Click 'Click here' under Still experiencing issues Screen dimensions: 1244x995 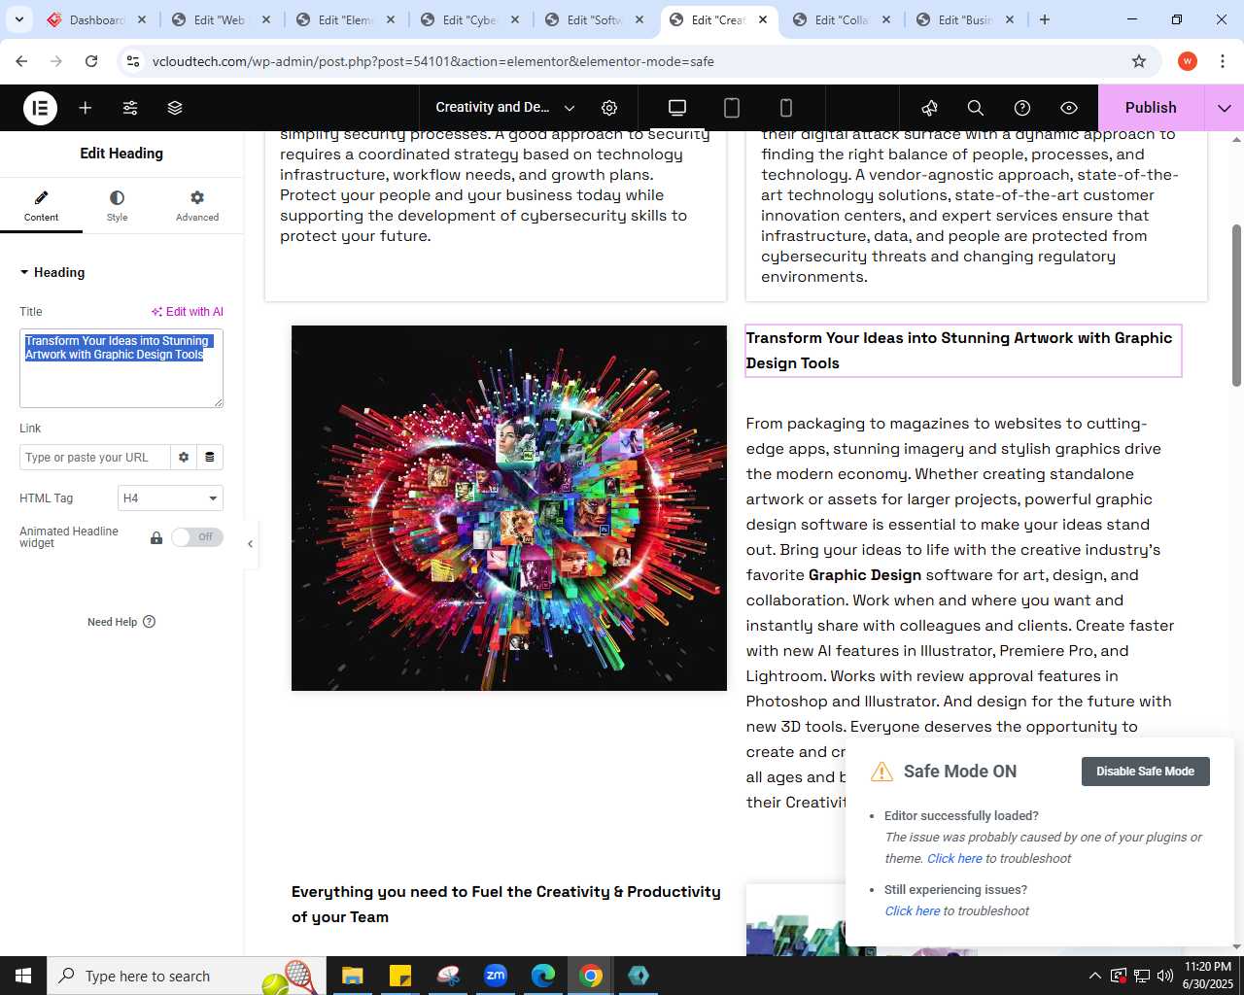(912, 911)
